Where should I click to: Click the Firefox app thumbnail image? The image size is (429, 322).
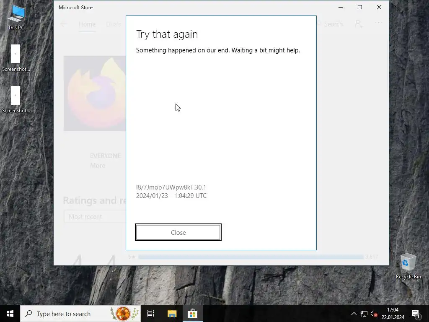[95, 93]
